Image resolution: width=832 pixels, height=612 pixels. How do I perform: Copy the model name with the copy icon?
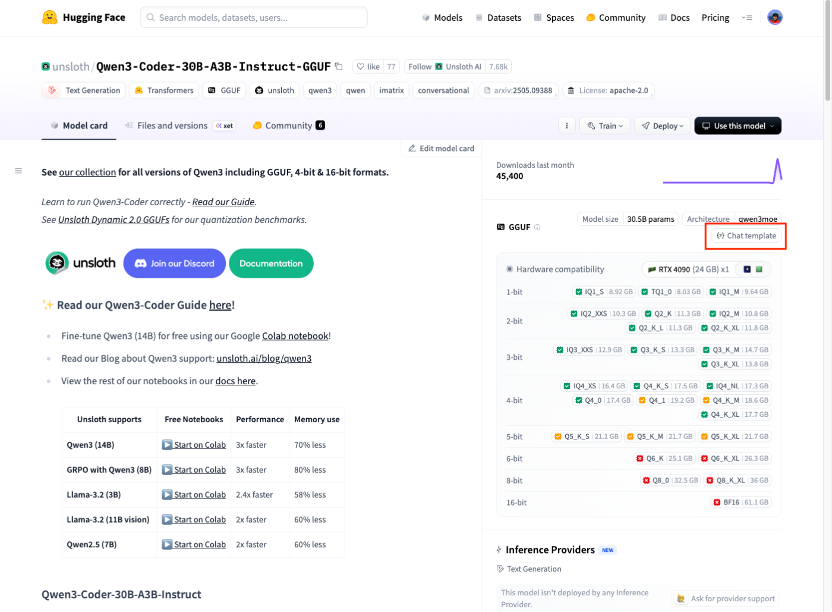pyautogui.click(x=339, y=67)
